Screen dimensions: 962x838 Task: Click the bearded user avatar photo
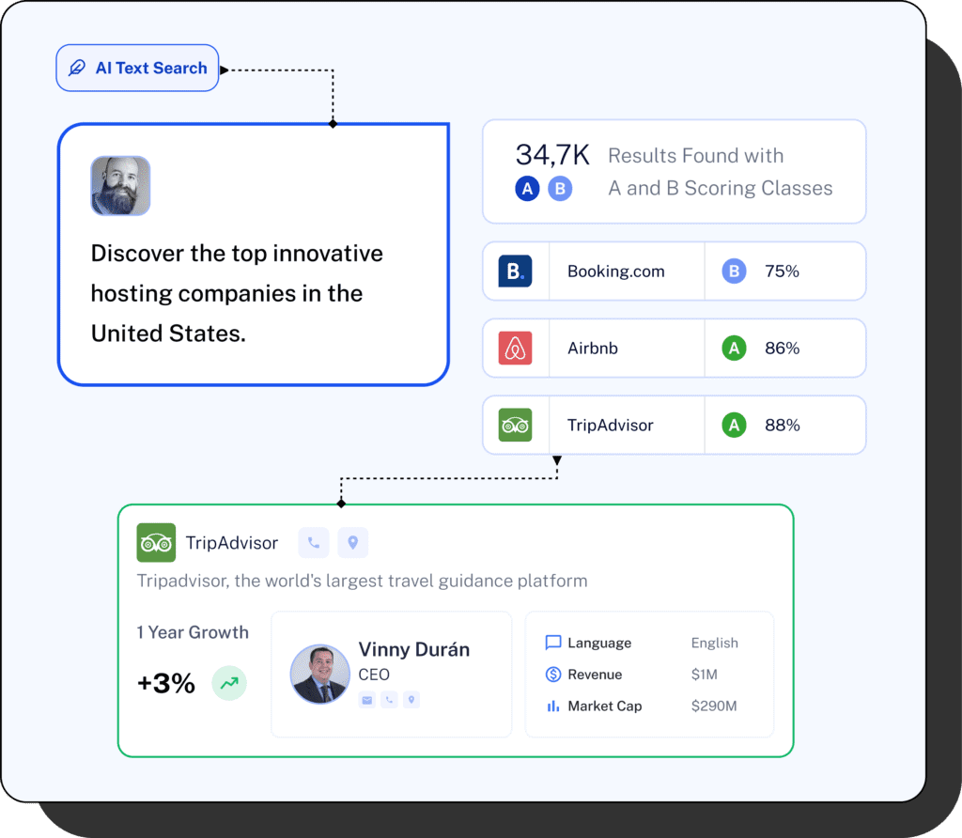click(120, 186)
